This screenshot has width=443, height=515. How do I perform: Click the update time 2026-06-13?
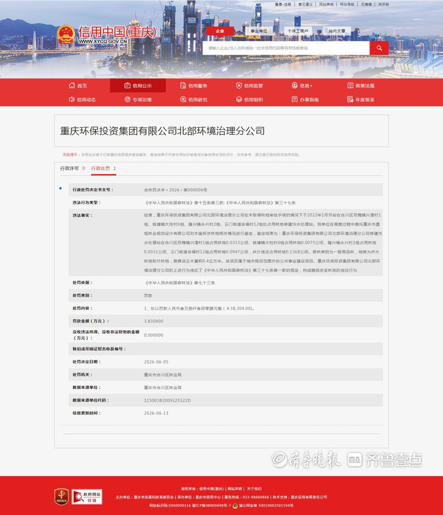click(x=156, y=413)
